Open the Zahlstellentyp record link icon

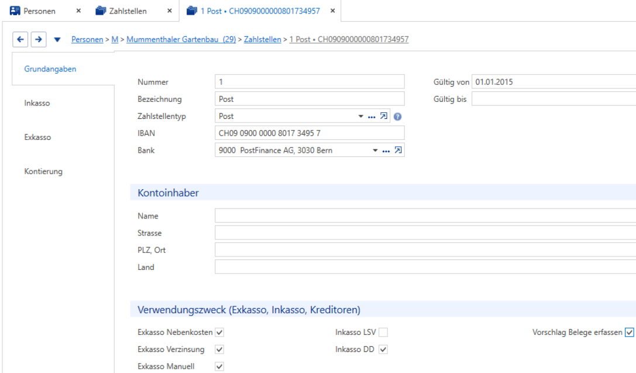(384, 116)
